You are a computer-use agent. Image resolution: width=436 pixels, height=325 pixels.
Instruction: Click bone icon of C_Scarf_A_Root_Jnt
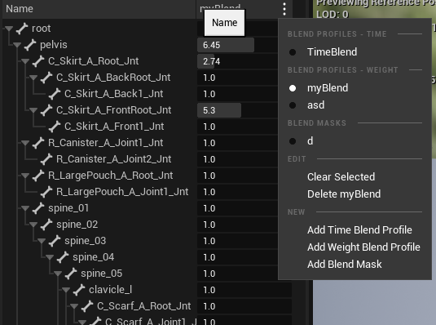(x=87, y=306)
